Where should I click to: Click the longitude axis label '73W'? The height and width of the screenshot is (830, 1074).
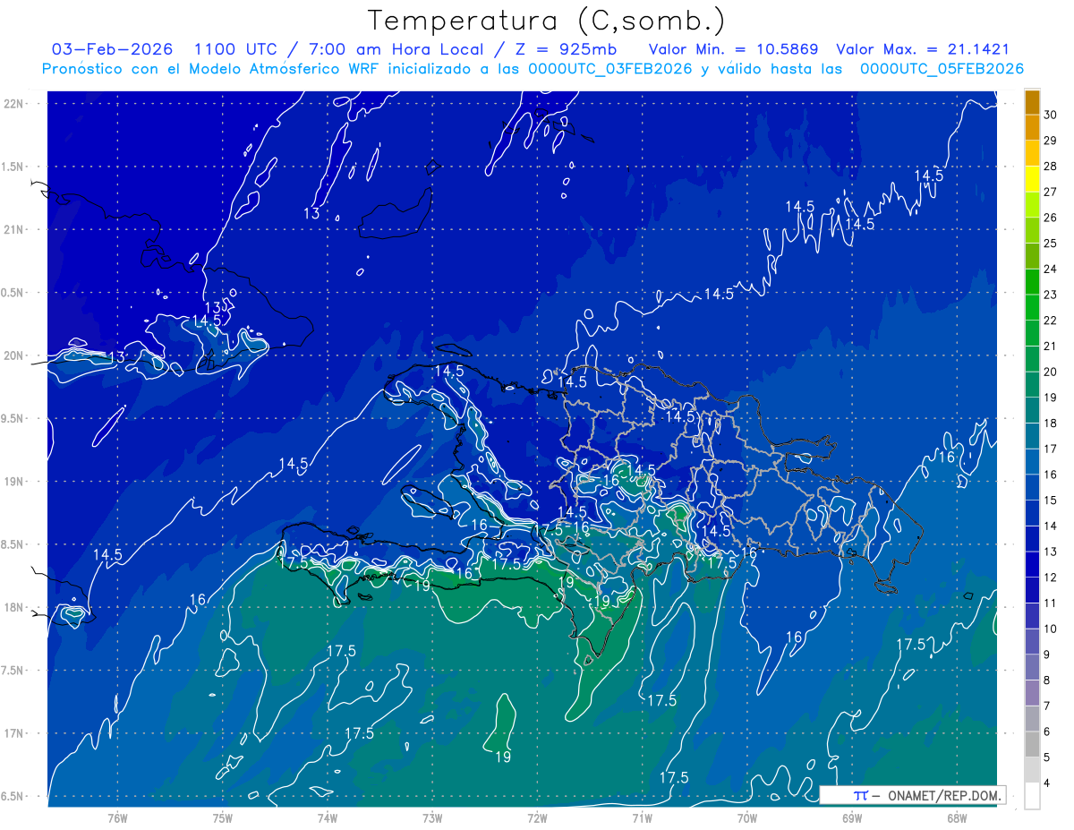pos(432,817)
